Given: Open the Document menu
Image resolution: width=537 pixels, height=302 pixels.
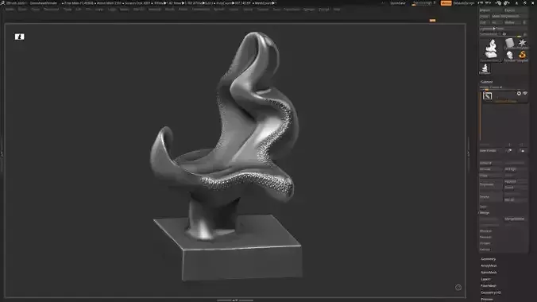Looking at the screenshot, I should tap(52, 10).
